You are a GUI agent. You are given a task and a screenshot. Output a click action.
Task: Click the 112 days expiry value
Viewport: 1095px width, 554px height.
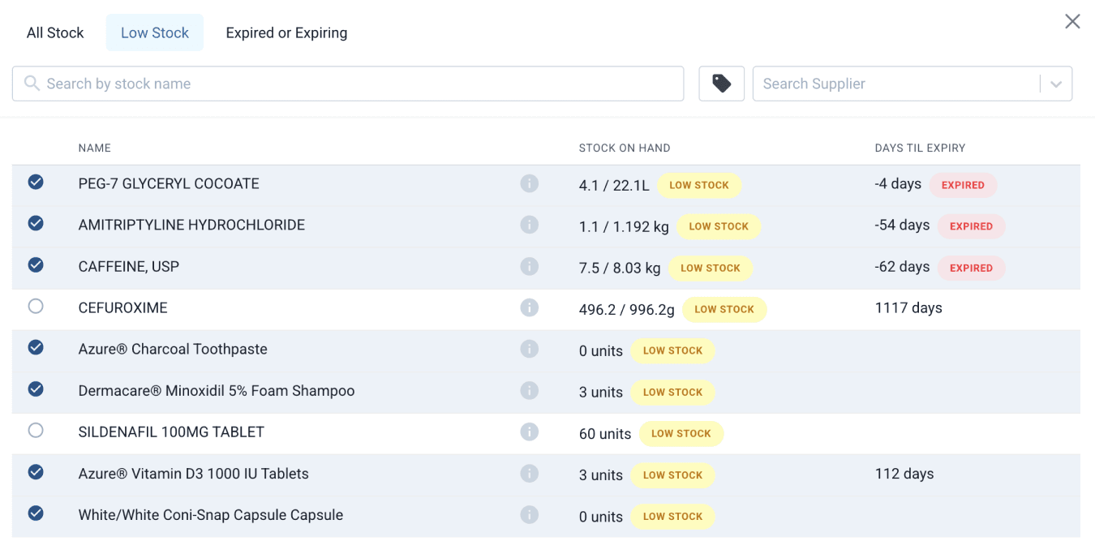[x=904, y=474]
